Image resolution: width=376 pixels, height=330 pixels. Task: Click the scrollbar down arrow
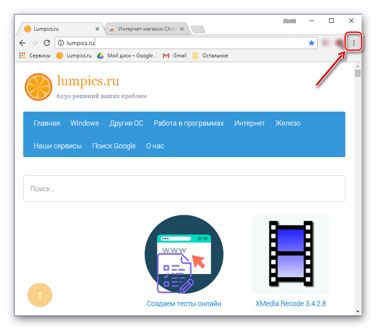(358, 312)
